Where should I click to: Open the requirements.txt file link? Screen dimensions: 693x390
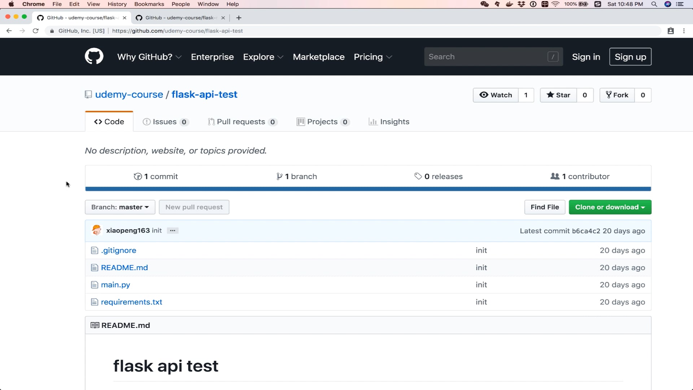(131, 302)
